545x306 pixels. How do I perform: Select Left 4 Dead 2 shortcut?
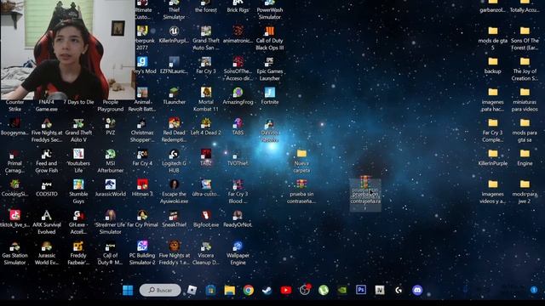pos(206,127)
